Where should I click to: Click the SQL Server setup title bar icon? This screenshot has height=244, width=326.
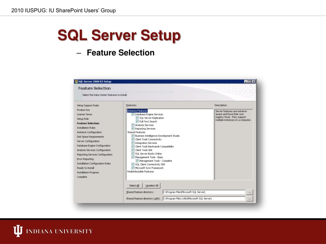(76, 82)
